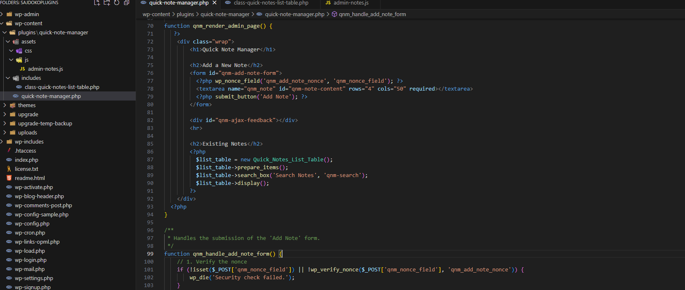
Task: Click quick-note-manager folder in the breadcrumb
Action: pos(225,14)
